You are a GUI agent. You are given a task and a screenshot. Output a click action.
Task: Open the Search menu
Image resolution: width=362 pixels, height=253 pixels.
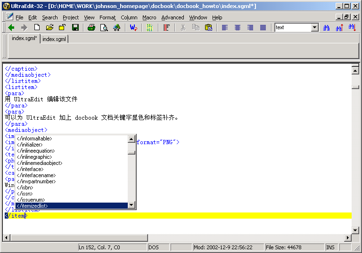(50, 17)
